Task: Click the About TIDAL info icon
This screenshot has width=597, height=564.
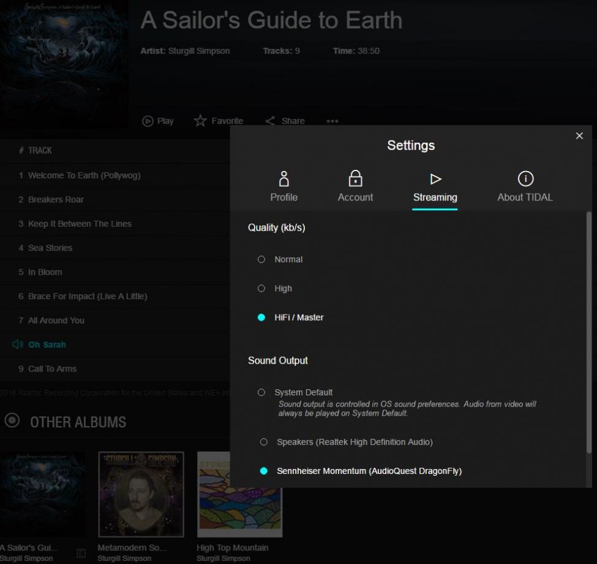Action: click(525, 178)
